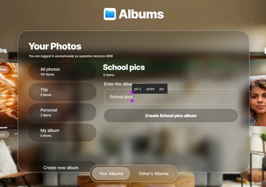Click Create School pics album button

tap(171, 116)
